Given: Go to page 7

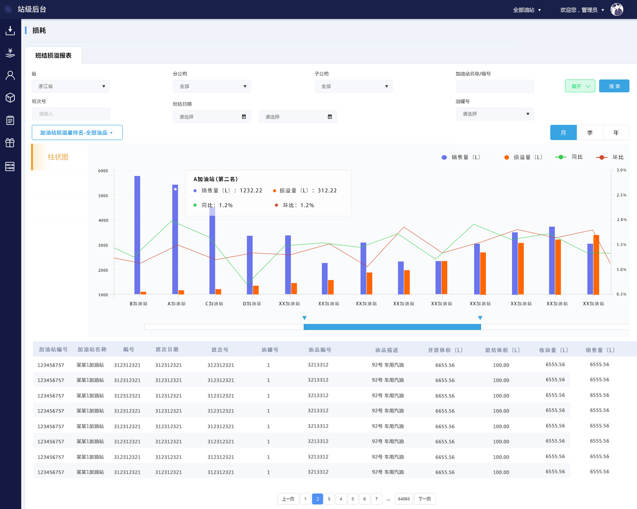Looking at the screenshot, I should click(376, 499).
